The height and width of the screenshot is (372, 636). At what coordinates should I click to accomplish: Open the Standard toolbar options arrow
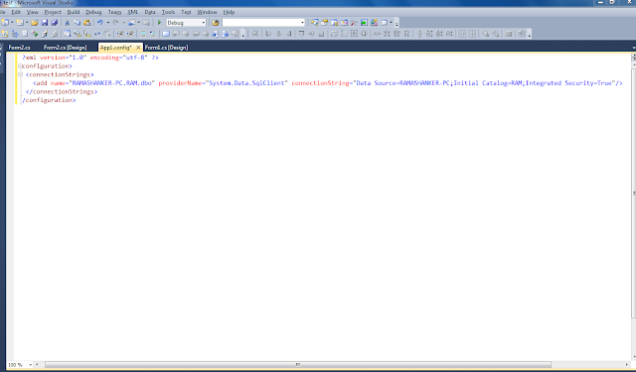pyautogui.click(x=397, y=24)
